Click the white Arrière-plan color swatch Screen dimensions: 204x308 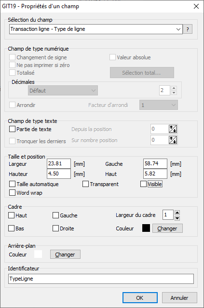pos(38,254)
